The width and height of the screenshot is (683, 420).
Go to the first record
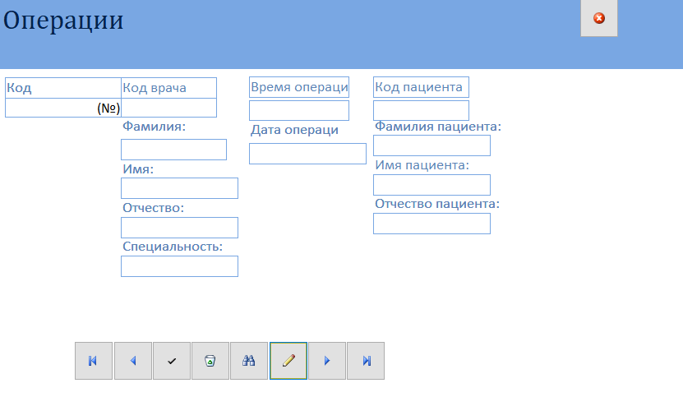click(94, 361)
